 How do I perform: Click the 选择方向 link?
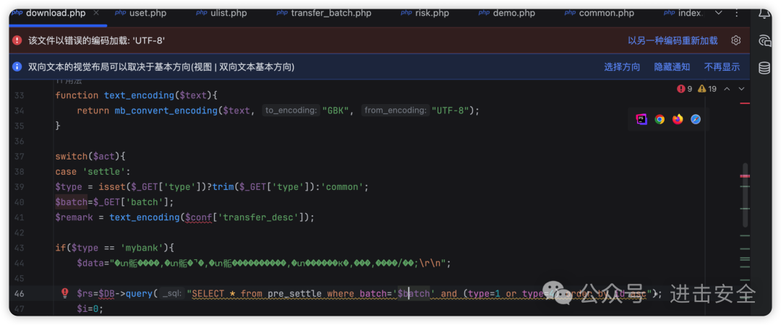[x=622, y=66]
